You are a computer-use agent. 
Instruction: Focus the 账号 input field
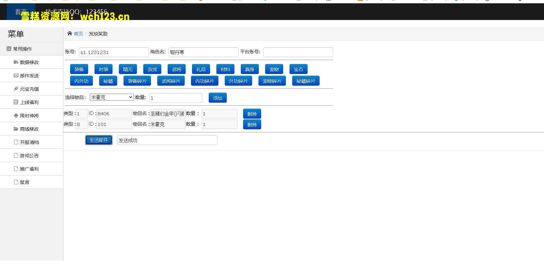(114, 52)
